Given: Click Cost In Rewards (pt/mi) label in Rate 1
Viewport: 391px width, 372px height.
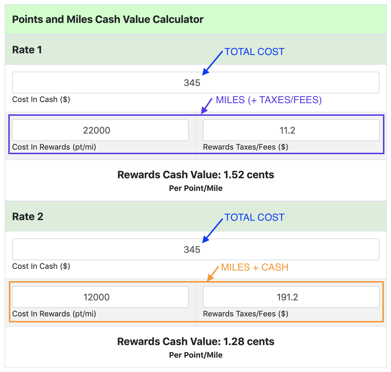Looking at the screenshot, I should click(x=54, y=147).
